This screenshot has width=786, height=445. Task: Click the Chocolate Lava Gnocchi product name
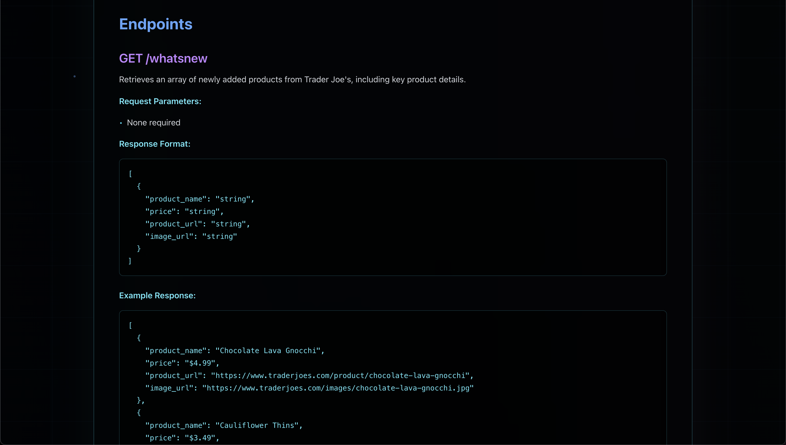pyautogui.click(x=267, y=350)
